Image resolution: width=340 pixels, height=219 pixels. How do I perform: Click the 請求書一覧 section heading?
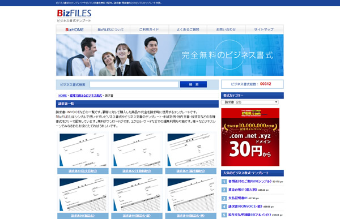pyautogui.click(x=137, y=104)
